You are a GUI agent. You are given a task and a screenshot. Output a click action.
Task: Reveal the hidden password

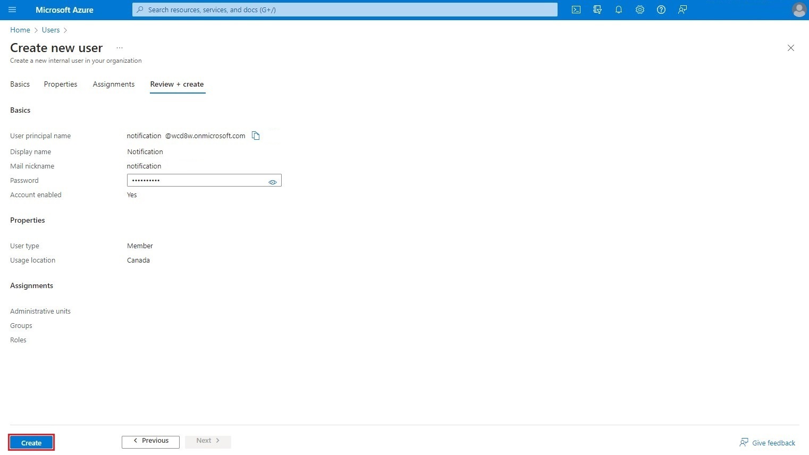273,182
